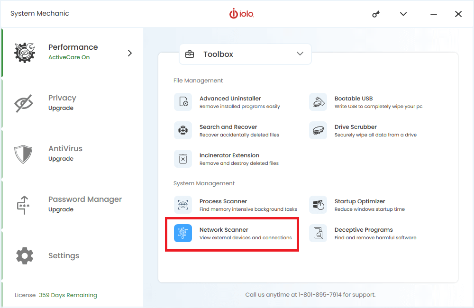Click the key activation icon in title bar
The height and width of the screenshot is (308, 474).
pos(376,14)
